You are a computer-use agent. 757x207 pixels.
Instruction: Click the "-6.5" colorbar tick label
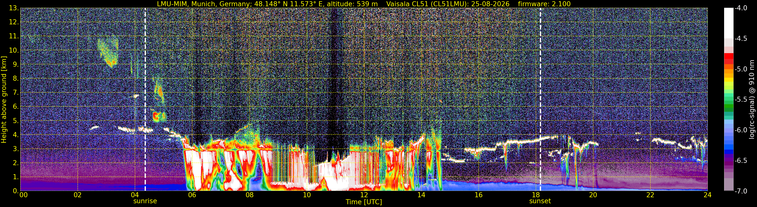pyautogui.click(x=741, y=160)
